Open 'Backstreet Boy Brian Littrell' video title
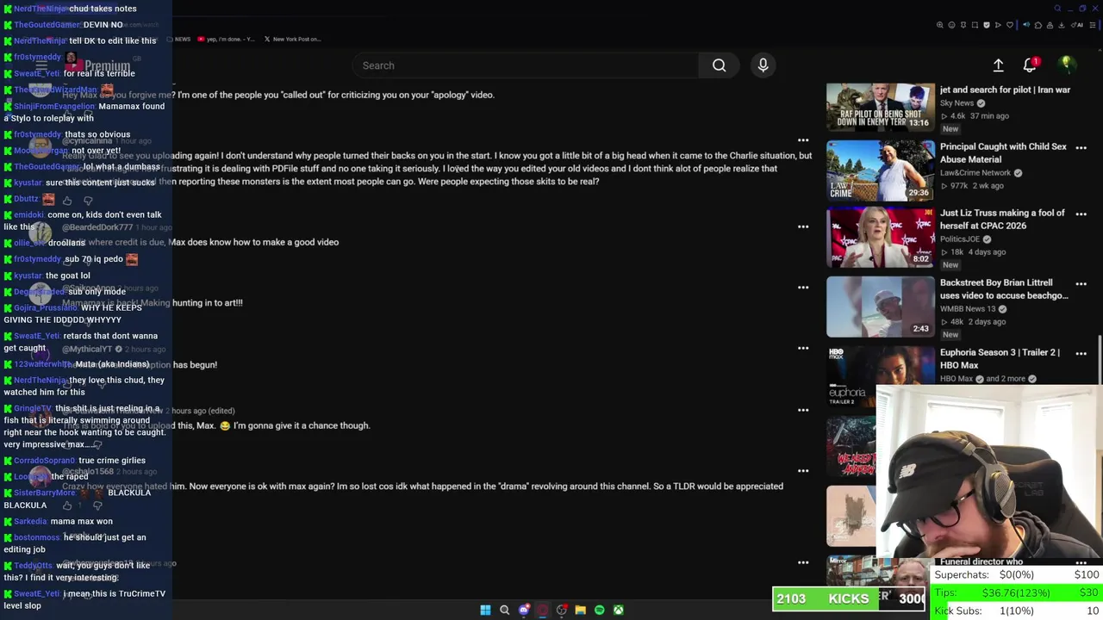The width and height of the screenshot is (1103, 620). (x=1004, y=289)
